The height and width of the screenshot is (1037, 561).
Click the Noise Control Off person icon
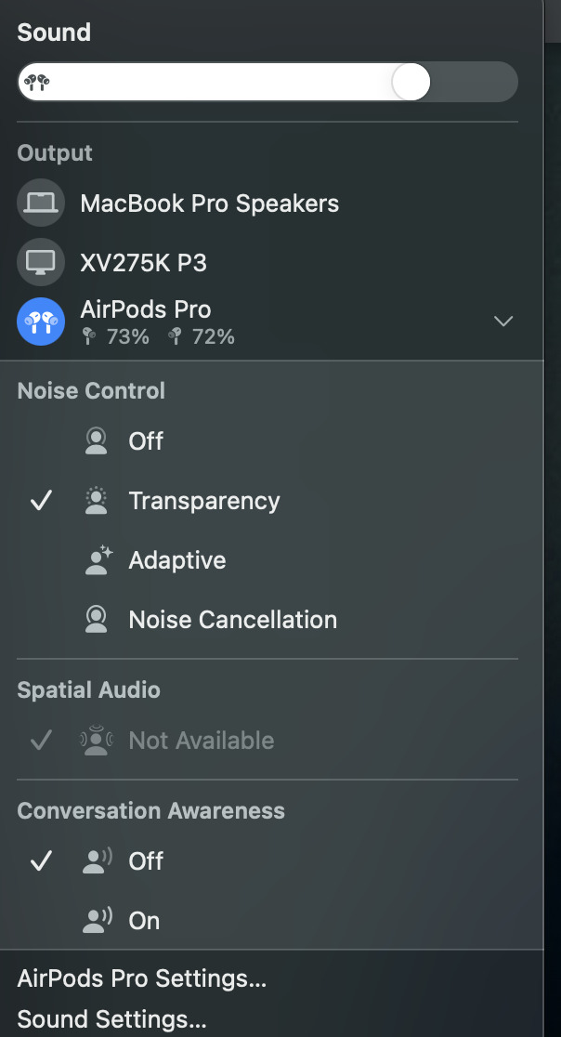pos(96,441)
